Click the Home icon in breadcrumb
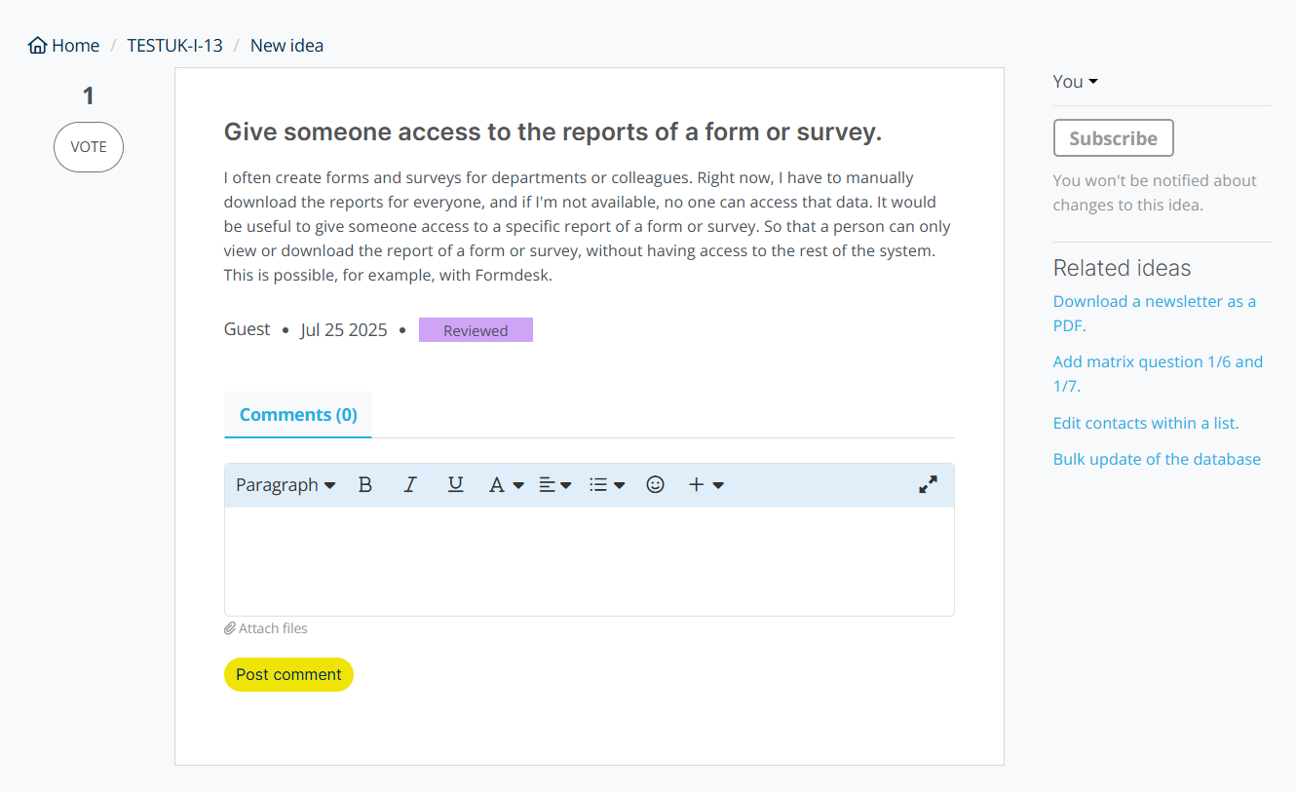 38,46
